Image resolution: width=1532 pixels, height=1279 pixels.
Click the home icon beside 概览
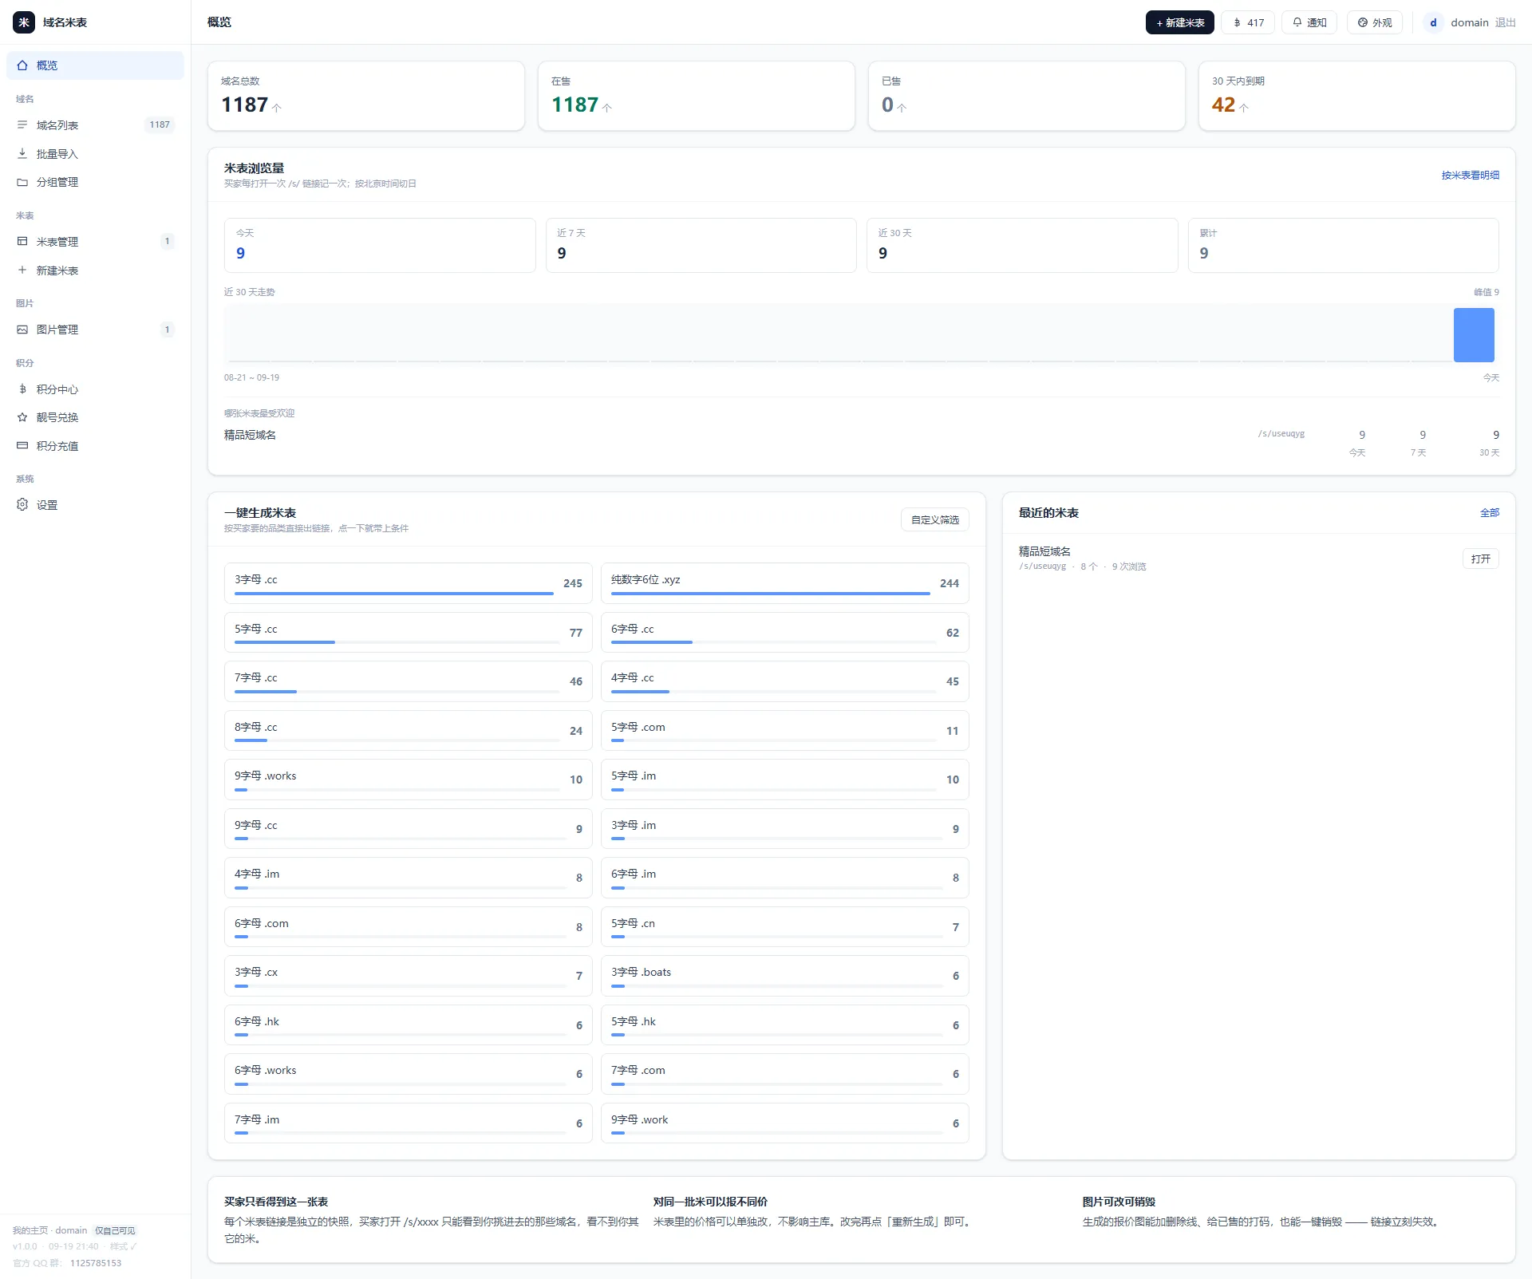pyautogui.click(x=22, y=65)
